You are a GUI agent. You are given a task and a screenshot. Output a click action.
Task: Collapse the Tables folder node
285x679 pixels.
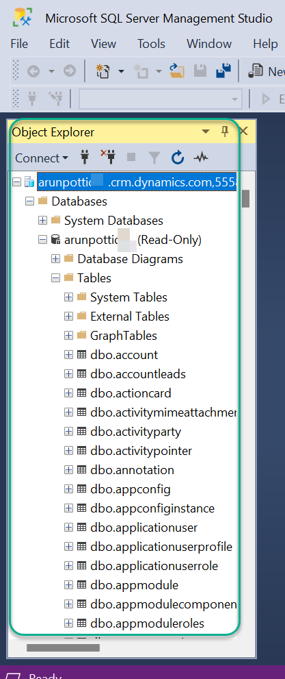[x=55, y=278]
